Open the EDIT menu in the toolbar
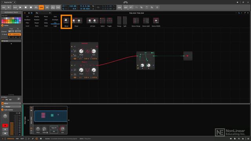This screenshot has height=141, width=251. tap(125, 7)
